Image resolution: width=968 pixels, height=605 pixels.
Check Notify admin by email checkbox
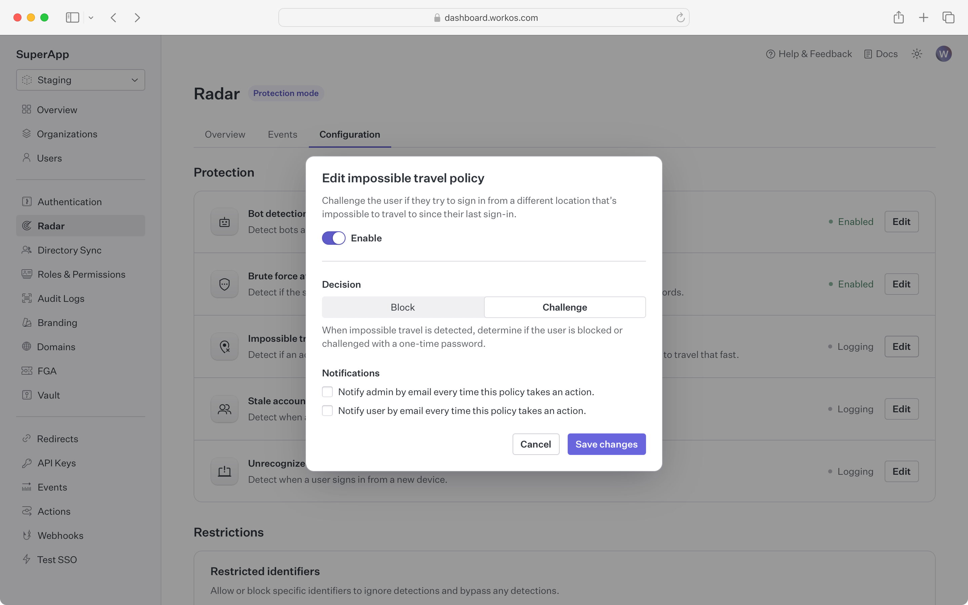(x=327, y=392)
